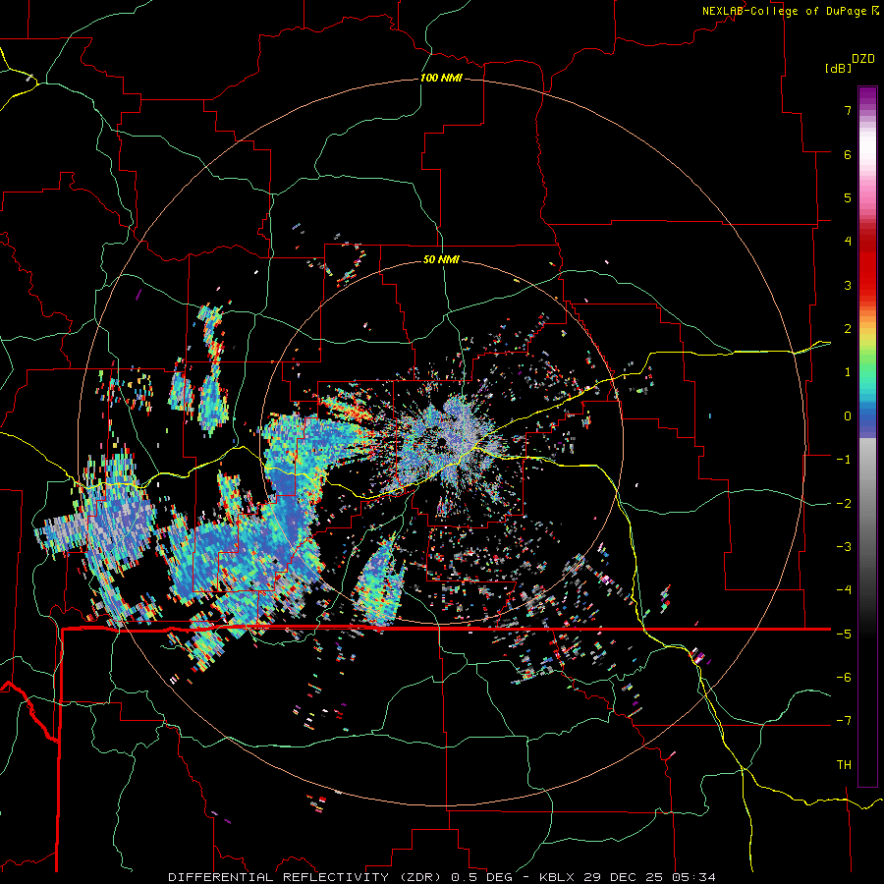Click the radar site center inside the 50 NMI ring
Image resolution: width=884 pixels, height=884 pixels.
pyautogui.click(x=441, y=442)
